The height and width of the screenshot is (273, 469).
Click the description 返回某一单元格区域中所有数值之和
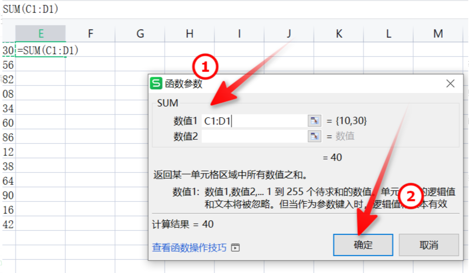click(x=230, y=175)
